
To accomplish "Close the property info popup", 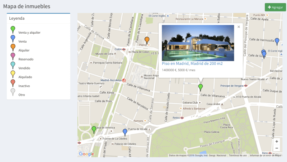I will pos(239,27).
